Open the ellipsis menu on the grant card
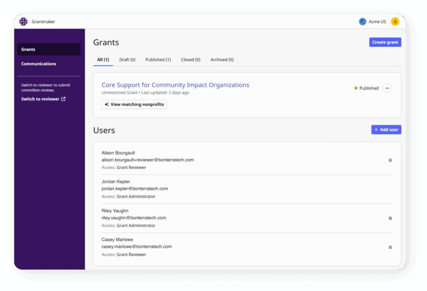This screenshot has height=291, width=427. pyautogui.click(x=387, y=88)
